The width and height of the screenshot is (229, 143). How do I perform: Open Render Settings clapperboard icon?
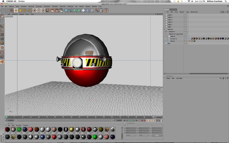61,10
